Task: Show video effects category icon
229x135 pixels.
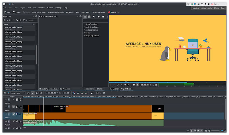Action: coord(89,17)
